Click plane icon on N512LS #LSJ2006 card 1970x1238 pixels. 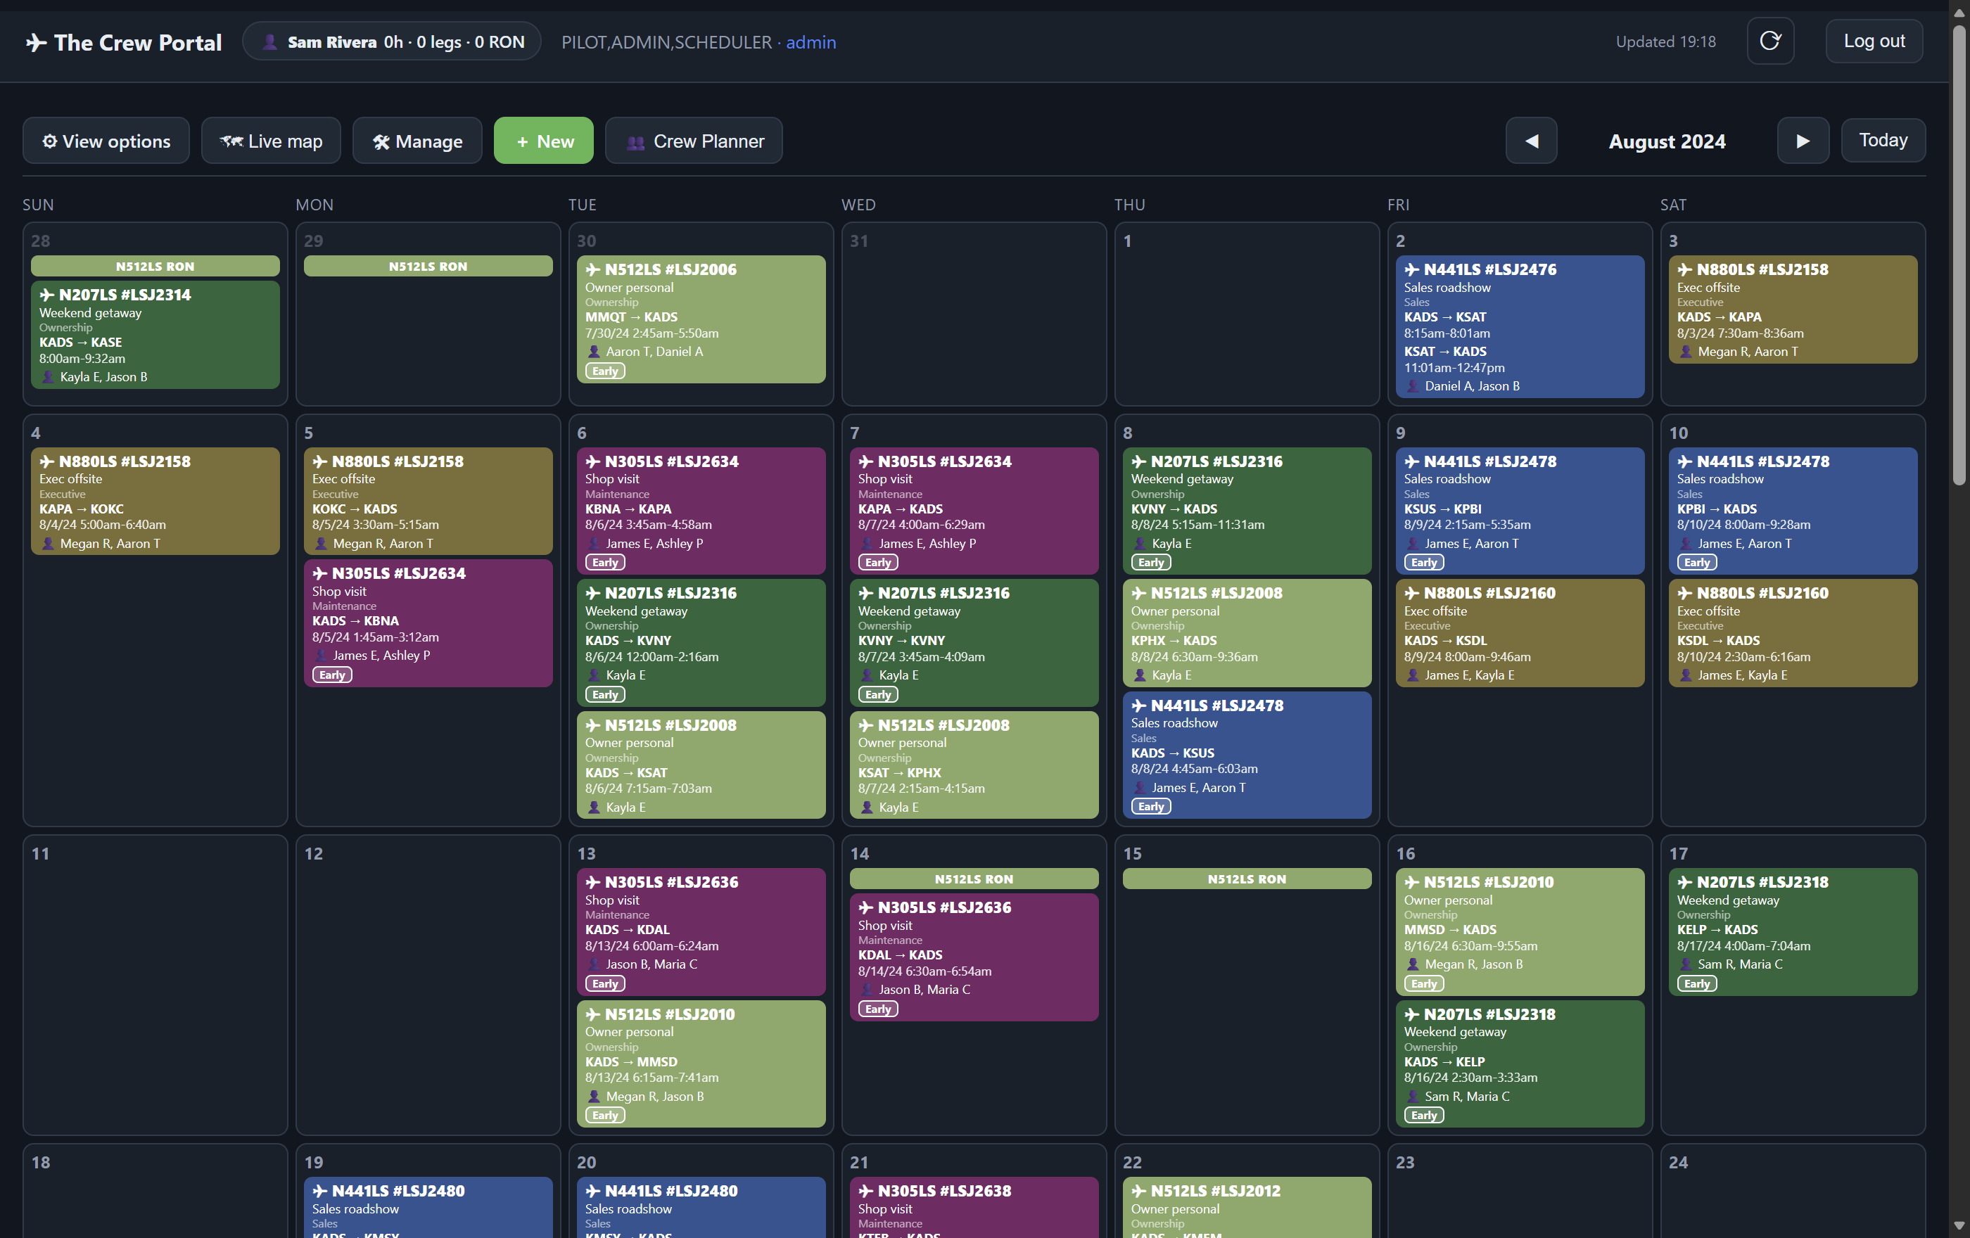pyautogui.click(x=593, y=269)
